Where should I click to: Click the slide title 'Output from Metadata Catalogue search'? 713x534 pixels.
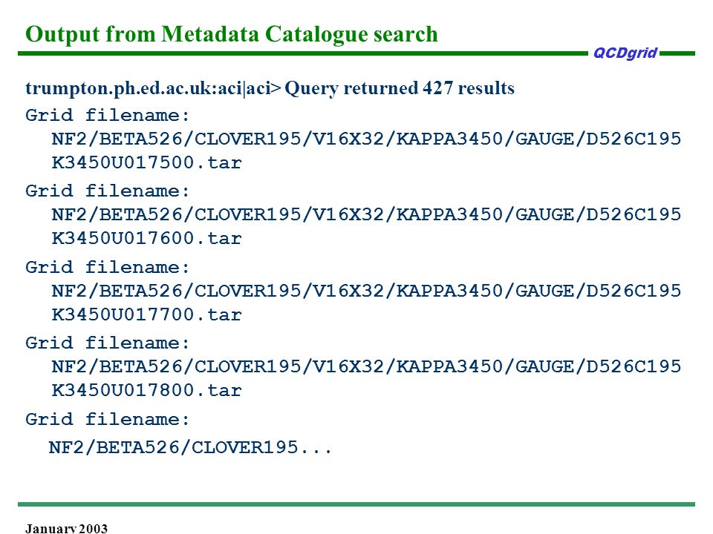point(232,35)
